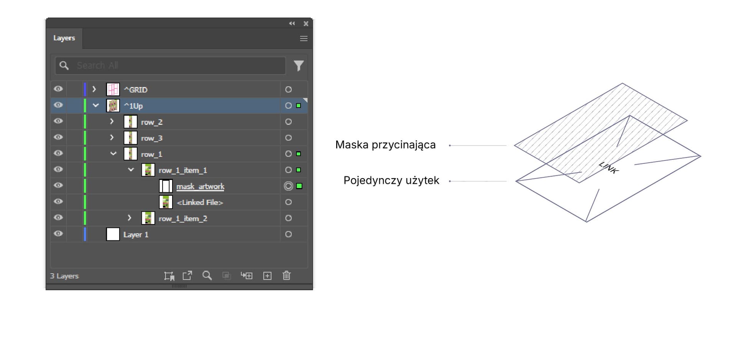The height and width of the screenshot is (350, 736).
Task: Hide Layer 1 using eye icon
Action: pyautogui.click(x=58, y=234)
